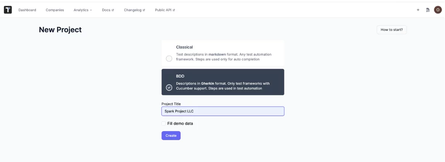The height and width of the screenshot is (162, 445).
Task: Open the user avatar "O" menu
Action: click(x=438, y=10)
